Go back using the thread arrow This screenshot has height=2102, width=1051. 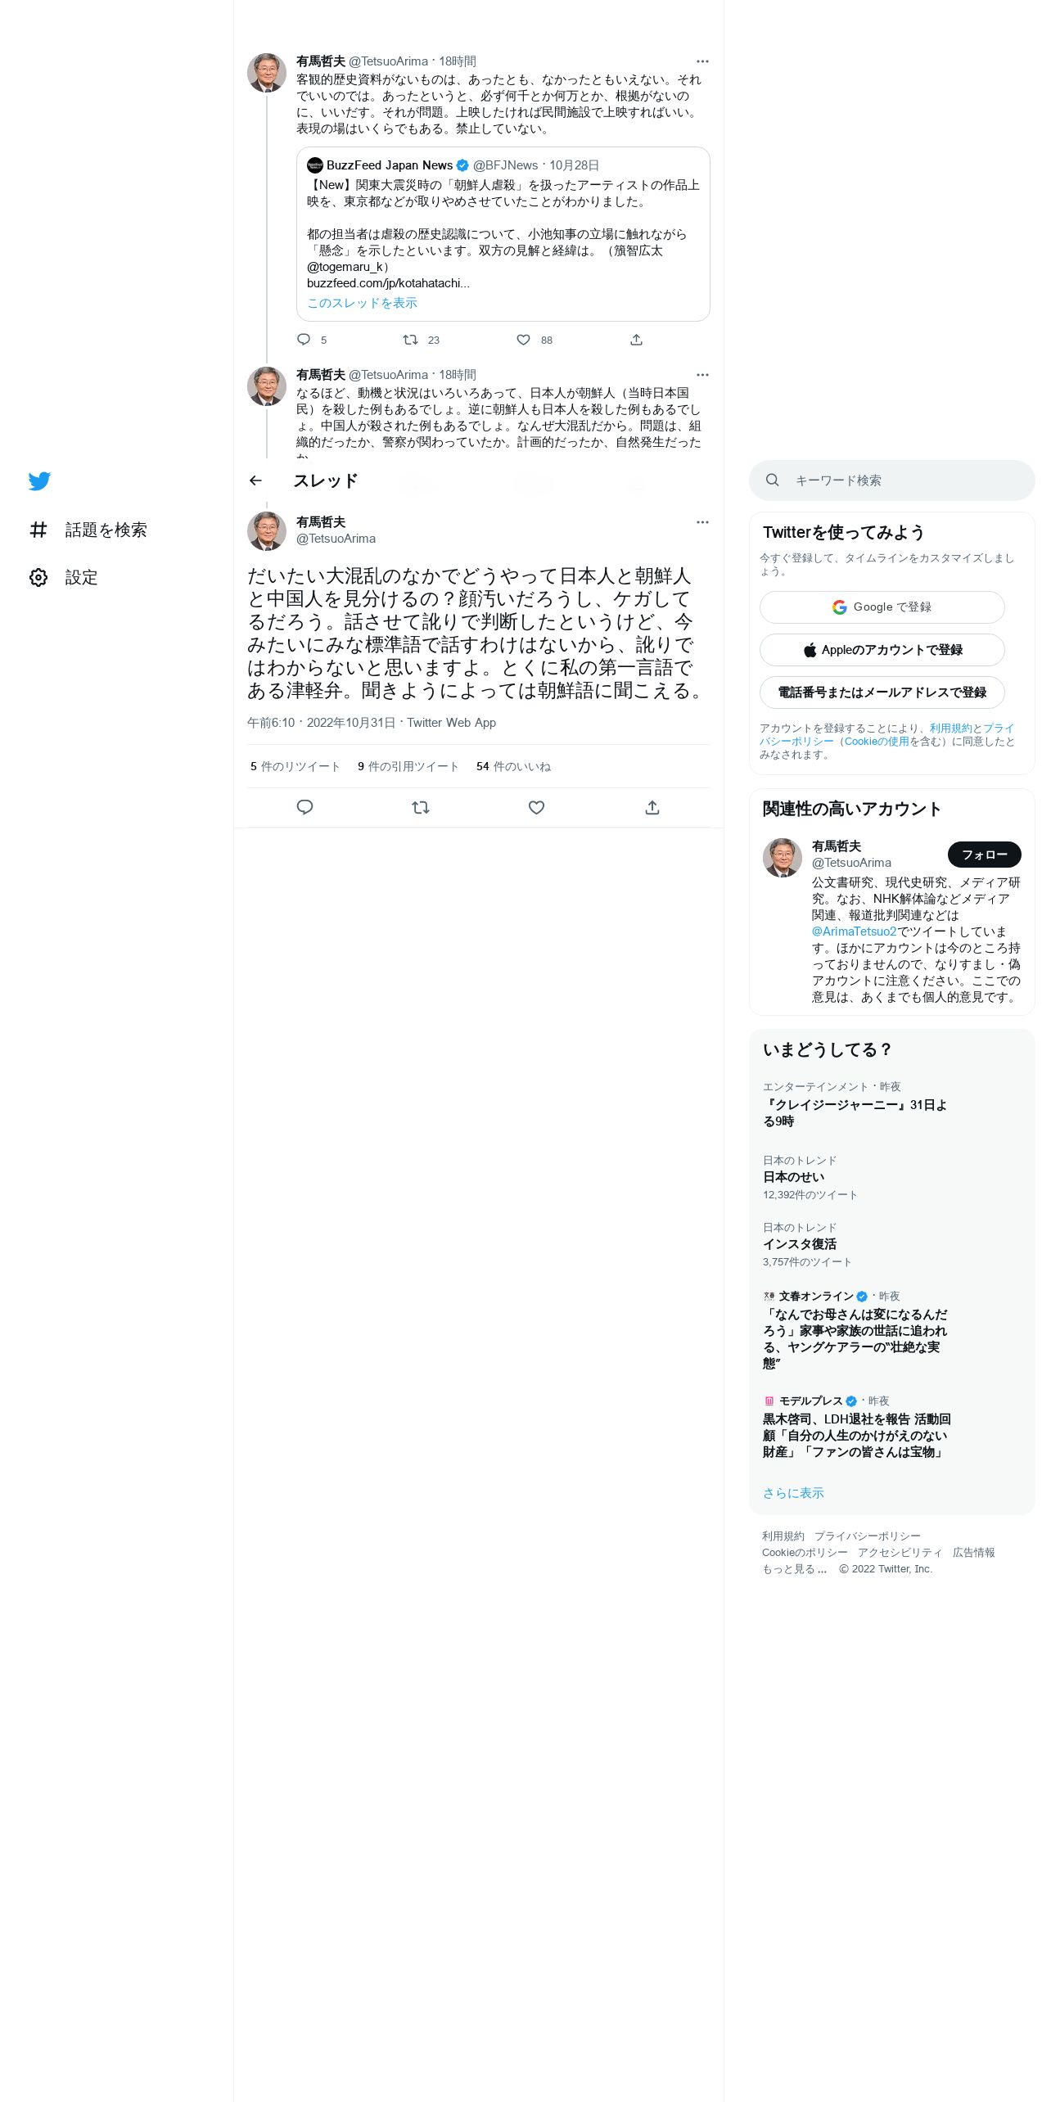pyautogui.click(x=255, y=480)
